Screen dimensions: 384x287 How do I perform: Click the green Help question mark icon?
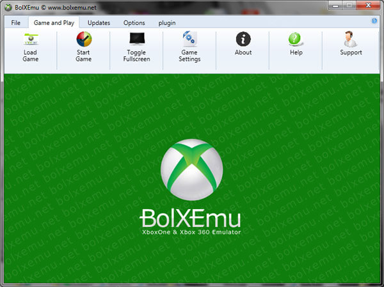tap(296, 39)
